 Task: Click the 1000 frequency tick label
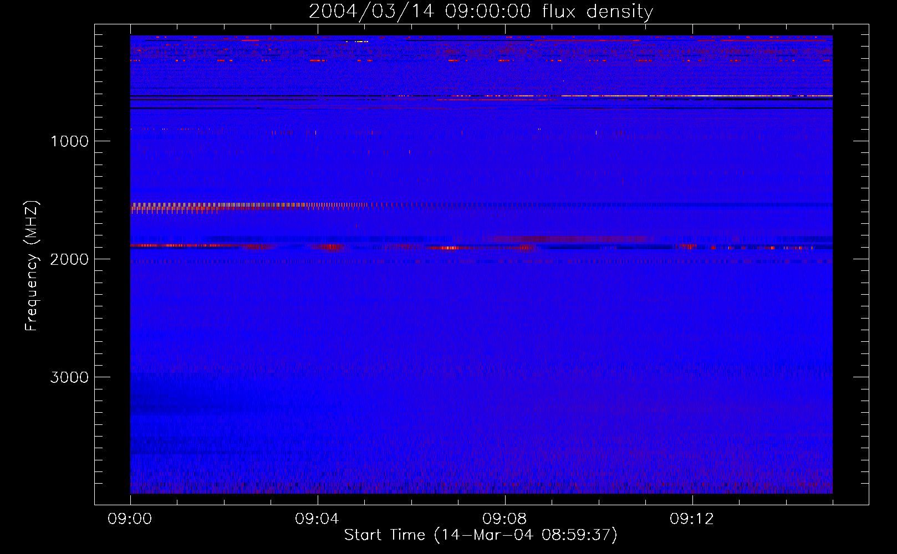(x=69, y=141)
